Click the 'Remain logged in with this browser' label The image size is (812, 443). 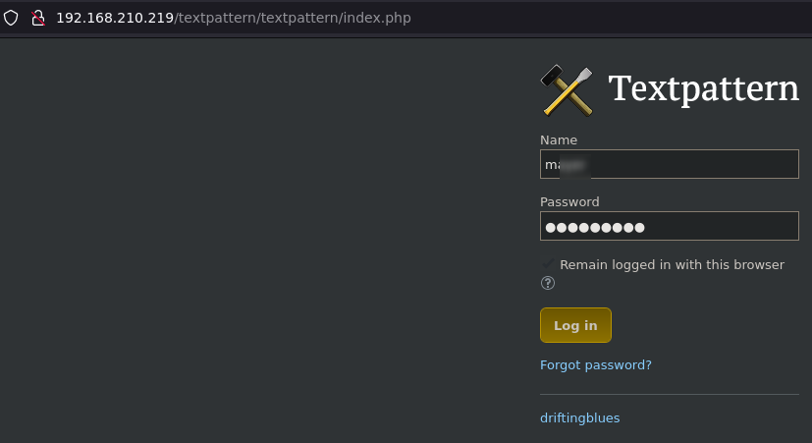672,264
